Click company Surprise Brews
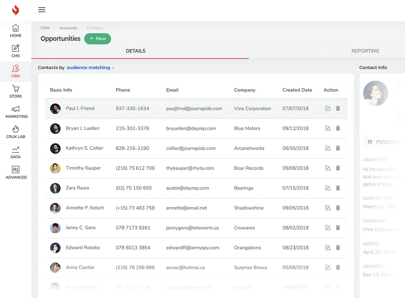Viewport: 405px width, 298px height. click(250, 268)
